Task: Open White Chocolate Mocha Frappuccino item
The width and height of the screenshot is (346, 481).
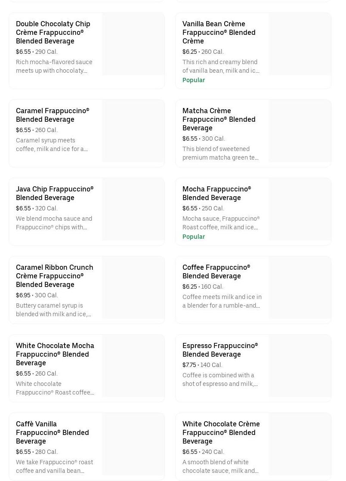Action: pos(55,354)
